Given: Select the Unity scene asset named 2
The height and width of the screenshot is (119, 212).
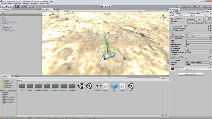Looking at the screenshot, I should [x=89, y=87].
